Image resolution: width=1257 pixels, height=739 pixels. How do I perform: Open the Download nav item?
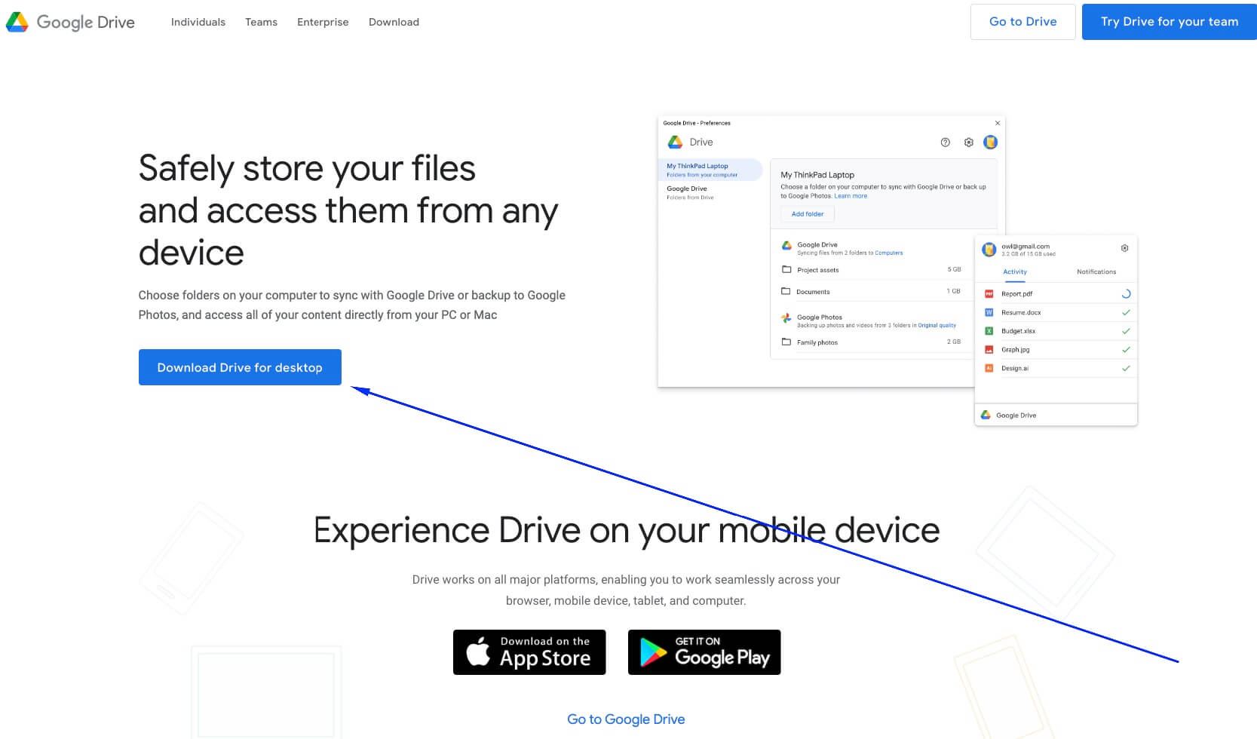(394, 22)
